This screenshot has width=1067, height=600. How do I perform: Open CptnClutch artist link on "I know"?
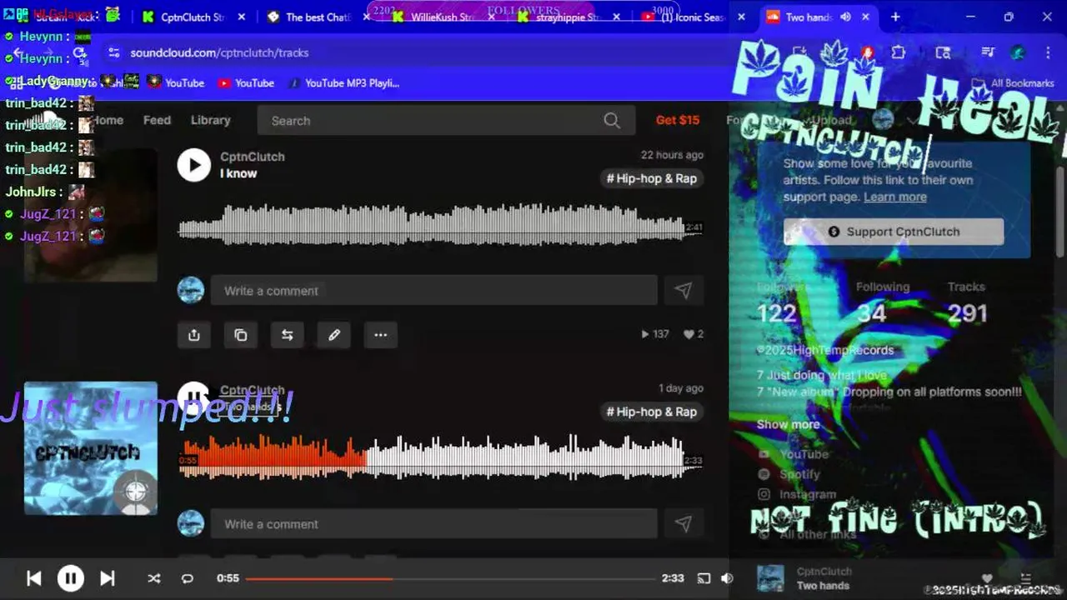[x=253, y=157]
